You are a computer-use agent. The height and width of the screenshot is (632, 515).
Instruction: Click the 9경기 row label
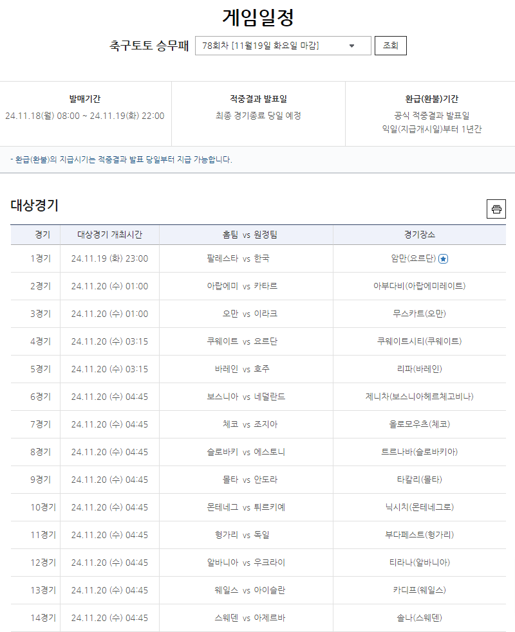41,480
